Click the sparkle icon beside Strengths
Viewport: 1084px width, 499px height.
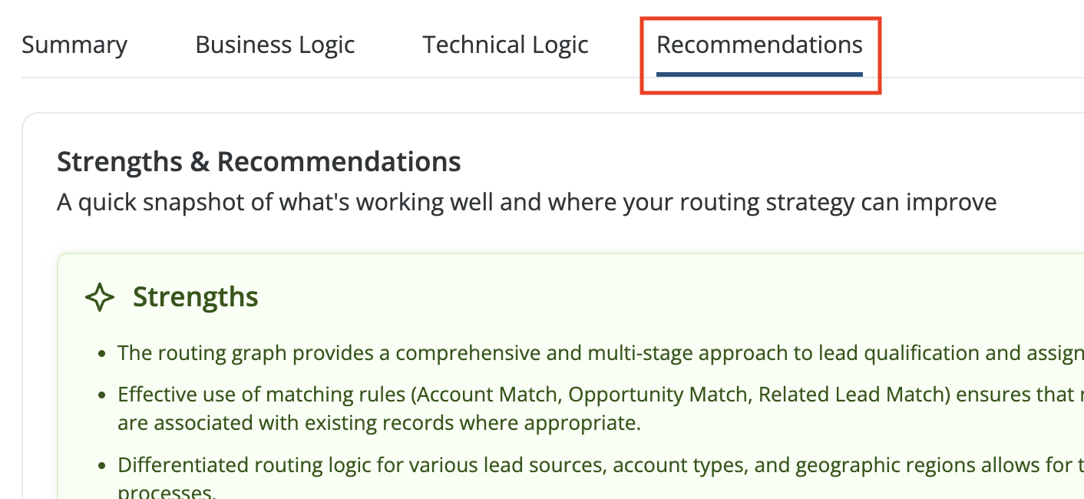[100, 297]
